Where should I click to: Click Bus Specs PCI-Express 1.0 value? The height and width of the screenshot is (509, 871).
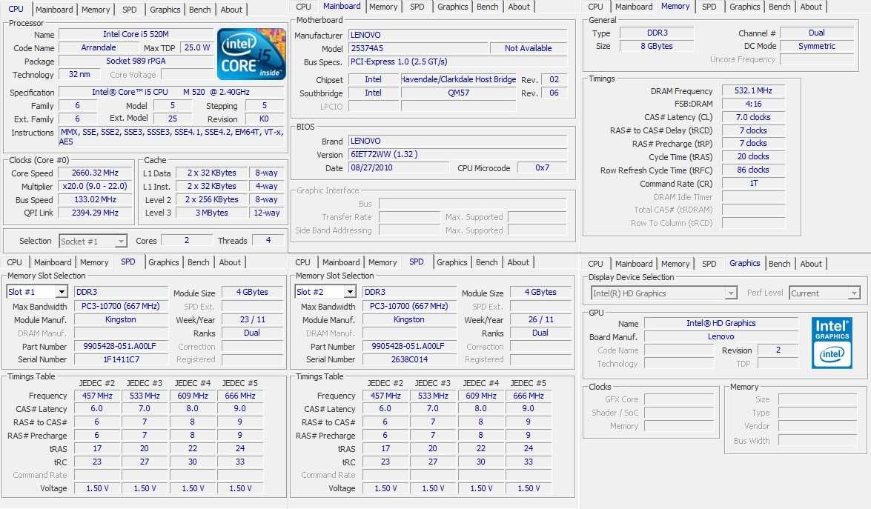[457, 61]
